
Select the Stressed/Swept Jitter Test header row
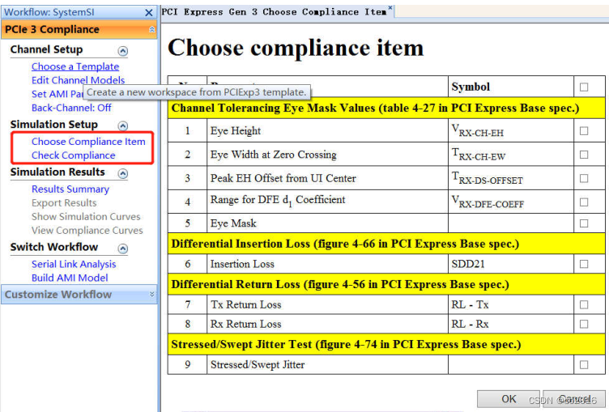[x=386, y=345]
